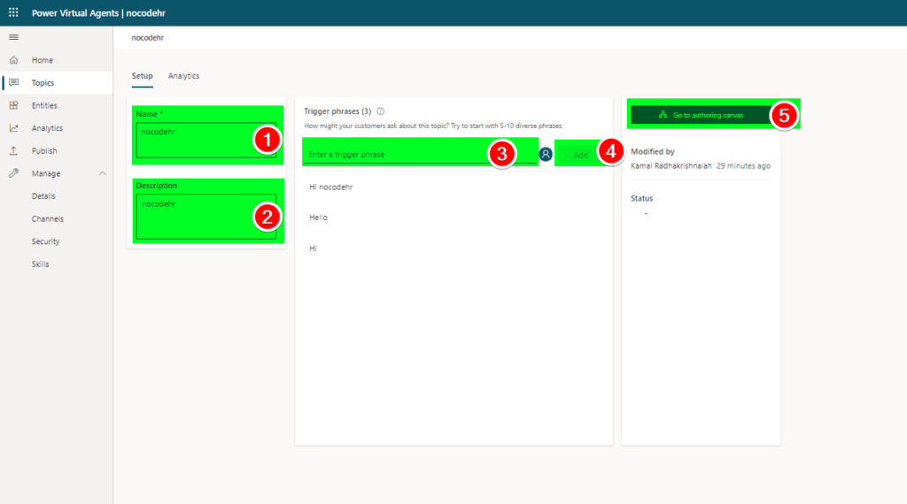Open the app launcher waffle icon

tap(13, 12)
